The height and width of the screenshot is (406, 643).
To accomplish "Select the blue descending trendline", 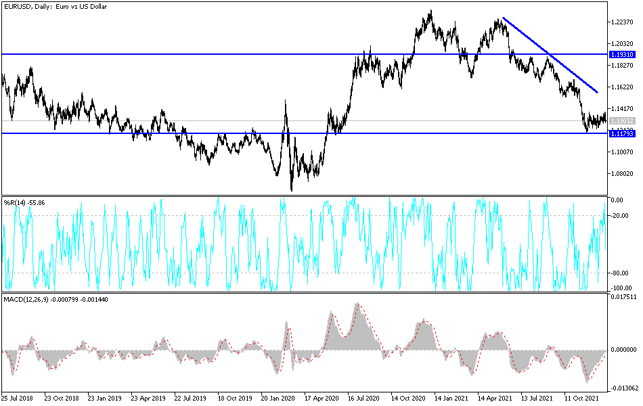I will [550, 55].
